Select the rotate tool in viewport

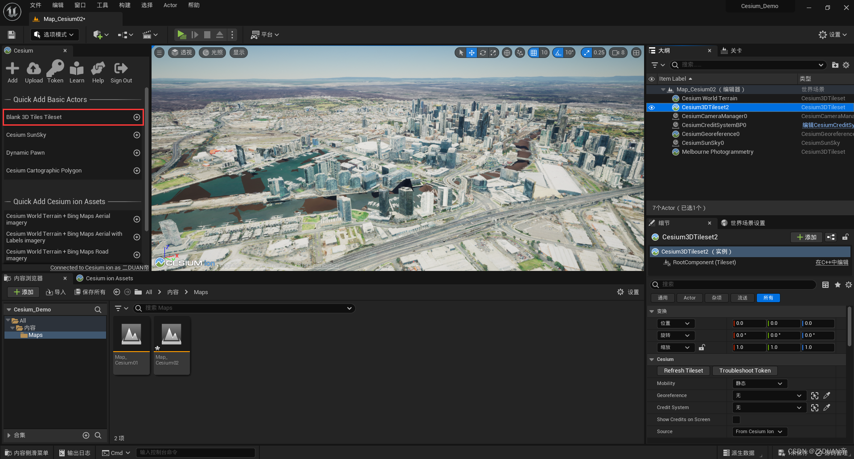pyautogui.click(x=483, y=53)
